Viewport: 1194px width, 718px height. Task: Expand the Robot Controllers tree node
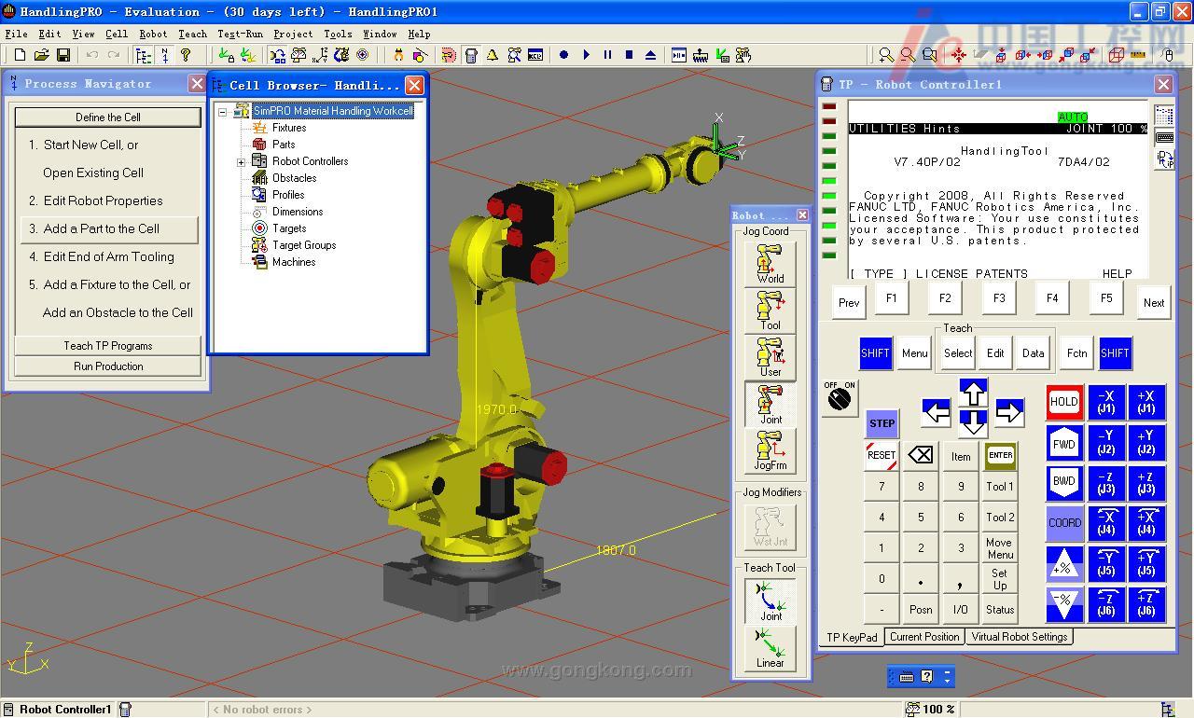point(241,162)
